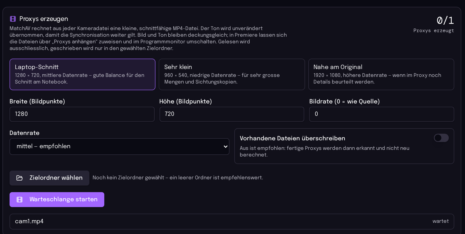Viewport: 465px width, 234px height.
Task: Click the 0/1 Proxys erzeugt counter
Action: [434, 24]
